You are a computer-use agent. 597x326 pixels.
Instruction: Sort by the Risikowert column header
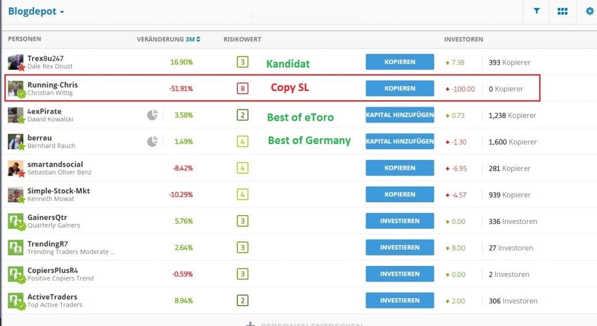click(x=242, y=39)
